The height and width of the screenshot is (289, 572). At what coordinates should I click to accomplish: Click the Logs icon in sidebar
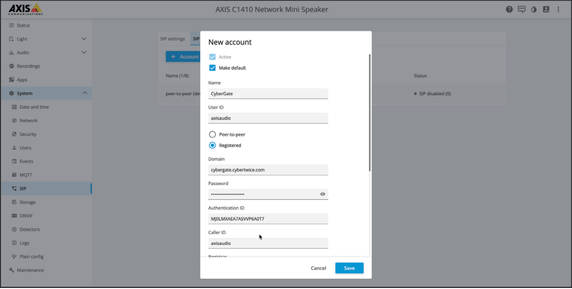14,243
